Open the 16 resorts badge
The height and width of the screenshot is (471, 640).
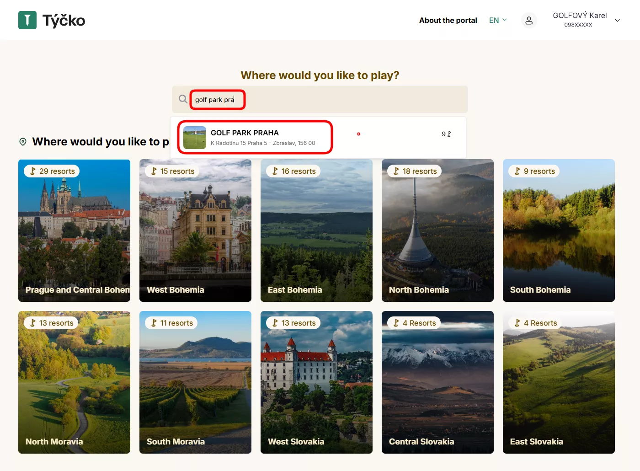(x=293, y=171)
